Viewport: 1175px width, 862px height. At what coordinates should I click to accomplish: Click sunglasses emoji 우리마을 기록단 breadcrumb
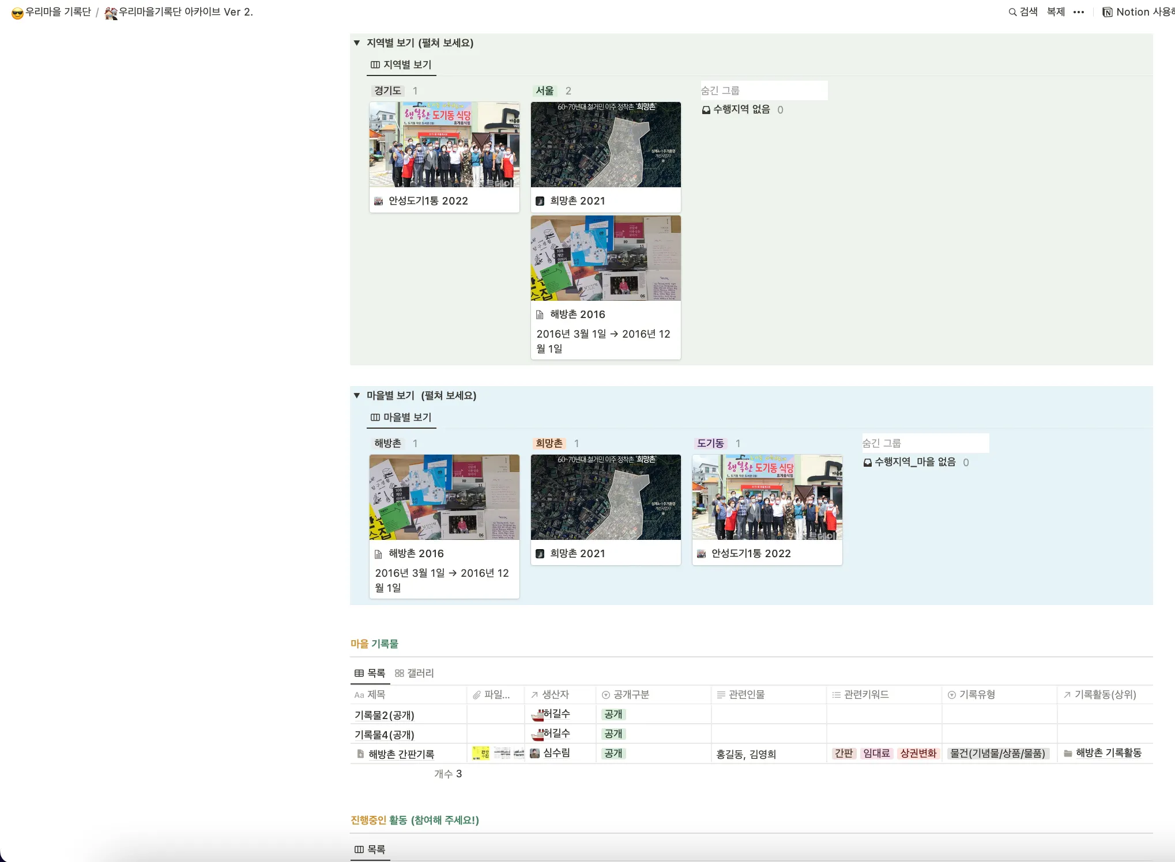[x=51, y=12]
